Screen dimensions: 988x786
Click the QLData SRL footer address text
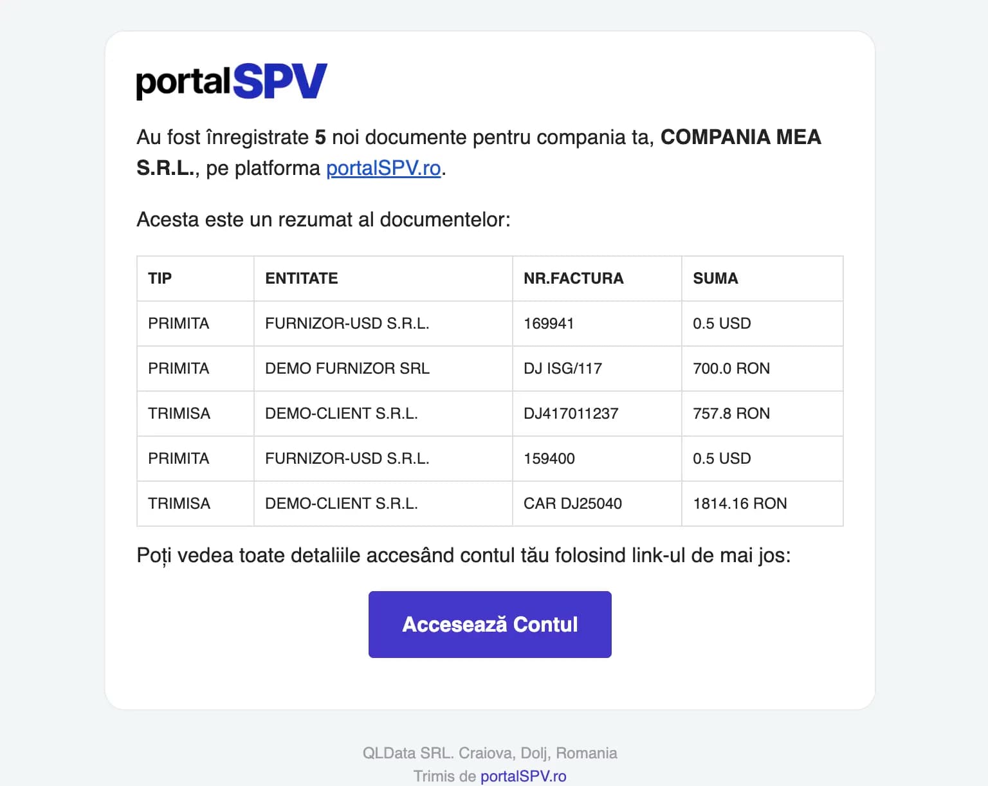pyautogui.click(x=489, y=753)
